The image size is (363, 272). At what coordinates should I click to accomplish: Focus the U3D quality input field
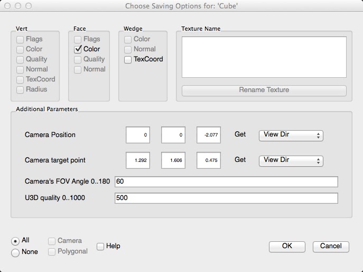click(x=226, y=198)
